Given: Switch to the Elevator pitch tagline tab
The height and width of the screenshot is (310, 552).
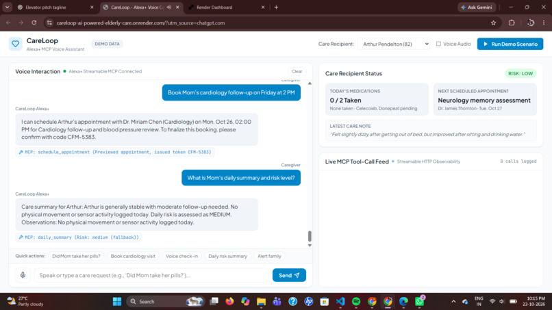Looking at the screenshot, I should point(46,7).
